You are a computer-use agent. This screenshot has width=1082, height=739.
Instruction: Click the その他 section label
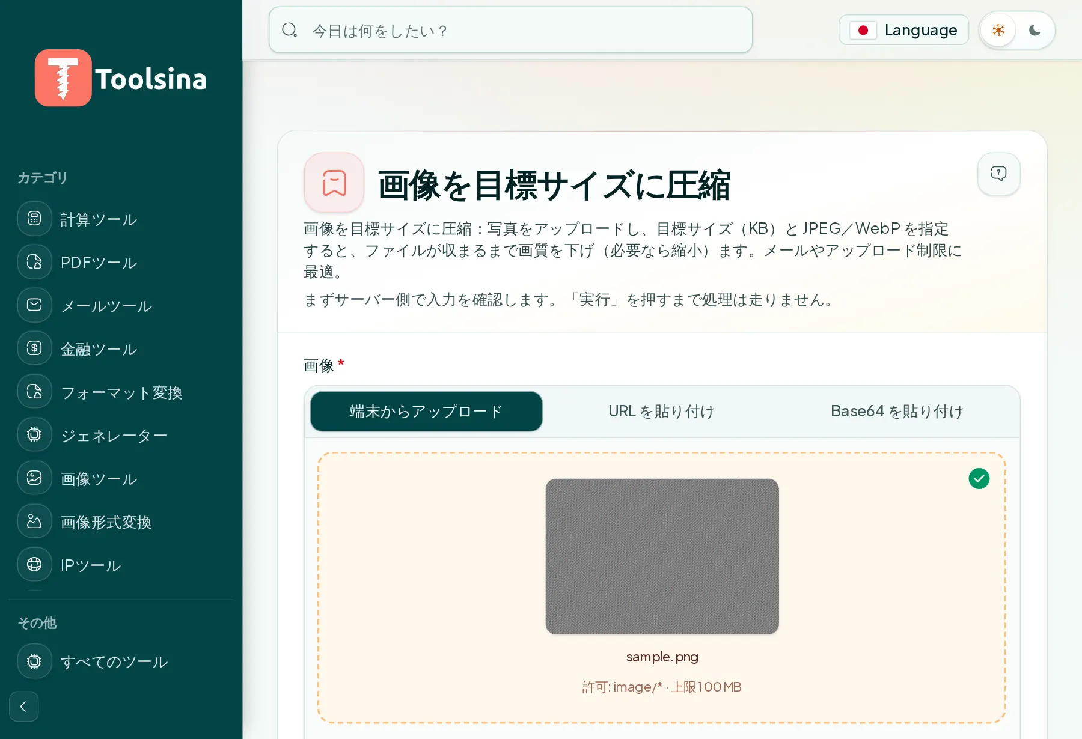click(37, 623)
